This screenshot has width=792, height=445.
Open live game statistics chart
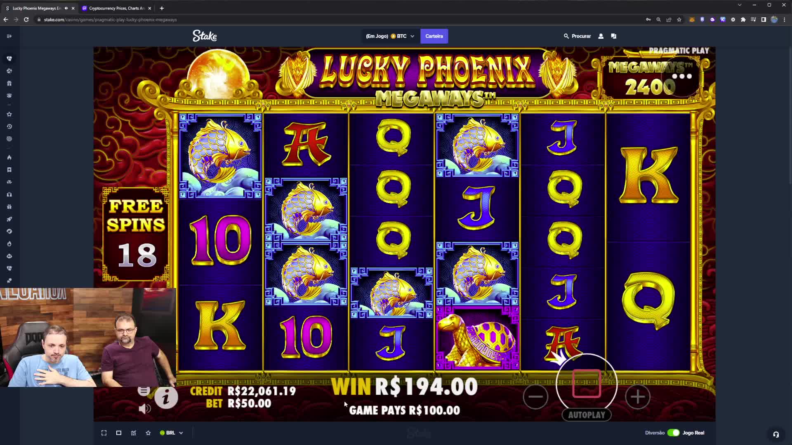tap(133, 433)
